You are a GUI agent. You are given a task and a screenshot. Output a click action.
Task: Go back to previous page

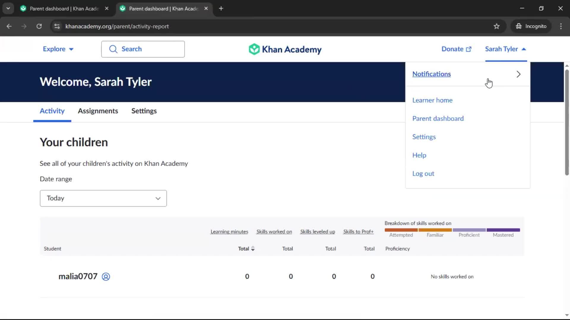(9, 26)
